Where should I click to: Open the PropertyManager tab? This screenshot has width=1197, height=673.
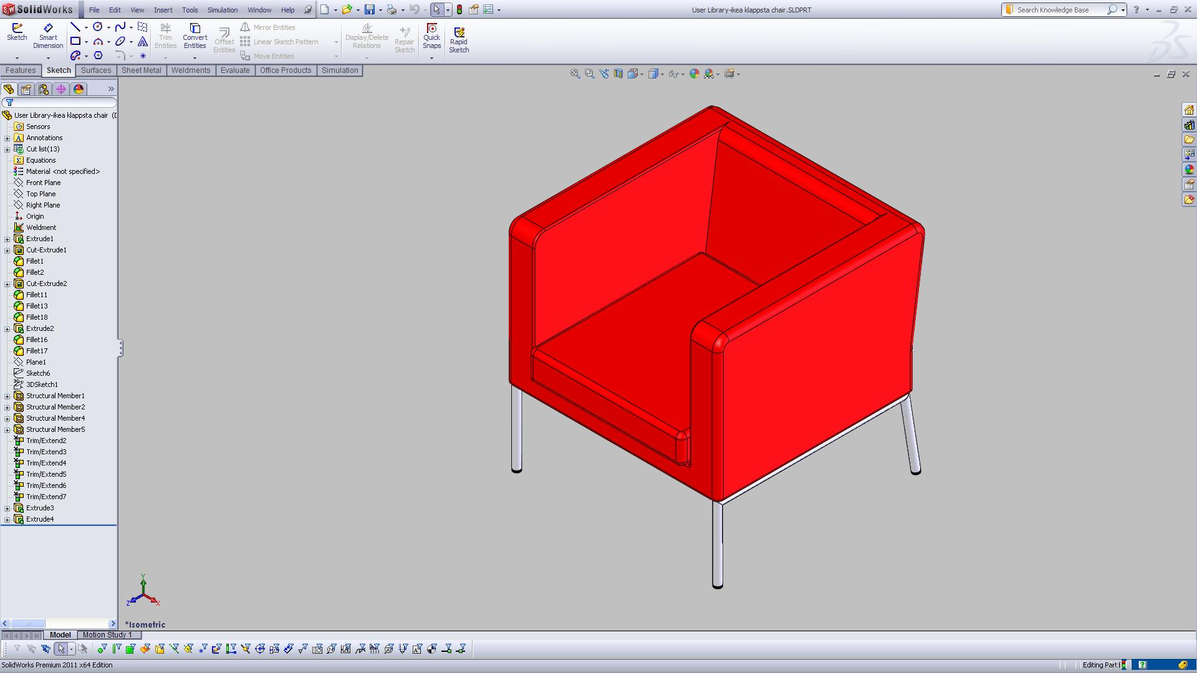pyautogui.click(x=26, y=89)
